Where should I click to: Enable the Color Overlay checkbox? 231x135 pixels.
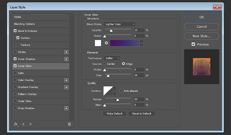[x=15, y=80]
